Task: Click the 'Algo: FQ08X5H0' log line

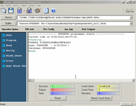Action: (x=49, y=45)
